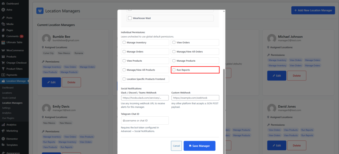Click Add New Location Manager button
This screenshot has width=339, height=154.
(313, 11)
